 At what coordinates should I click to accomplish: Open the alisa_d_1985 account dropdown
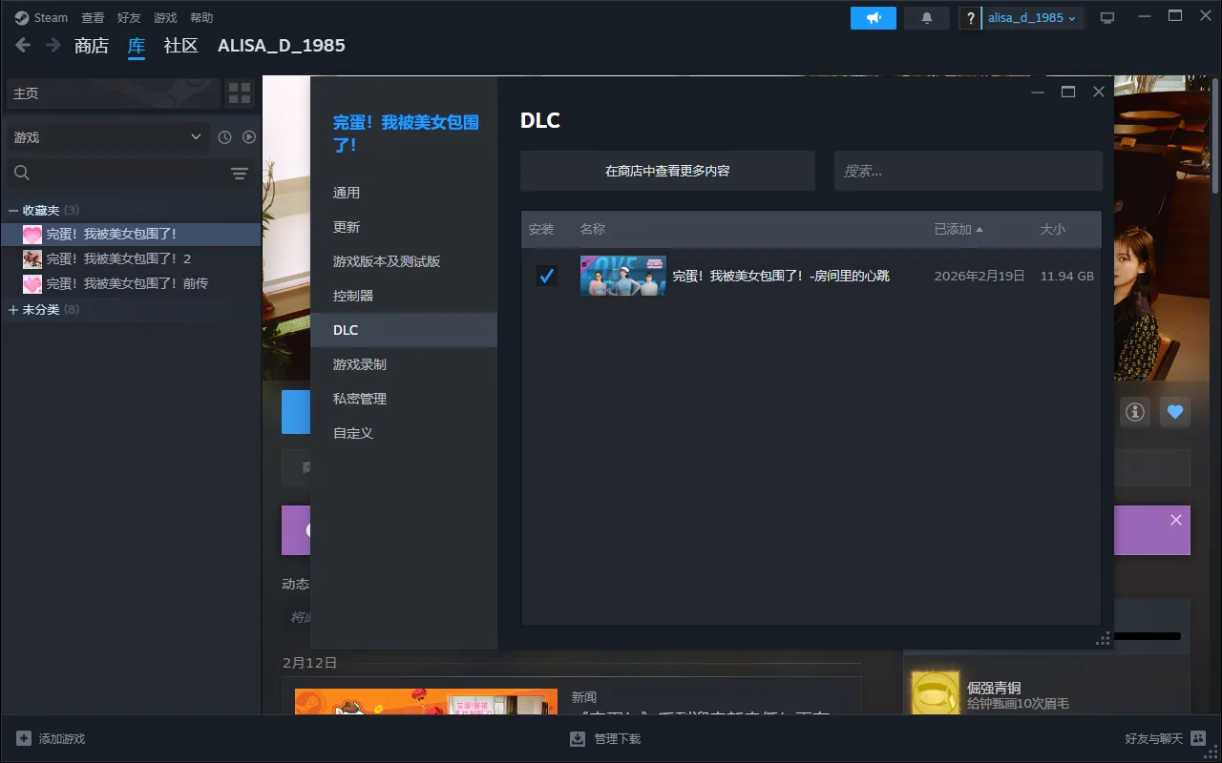coord(1031,18)
